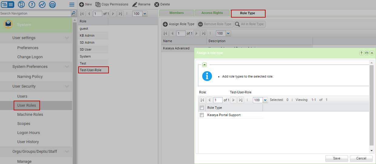This screenshot has width=376, height=164.
Task: Open Preferences in navigation
Action: [28, 48]
